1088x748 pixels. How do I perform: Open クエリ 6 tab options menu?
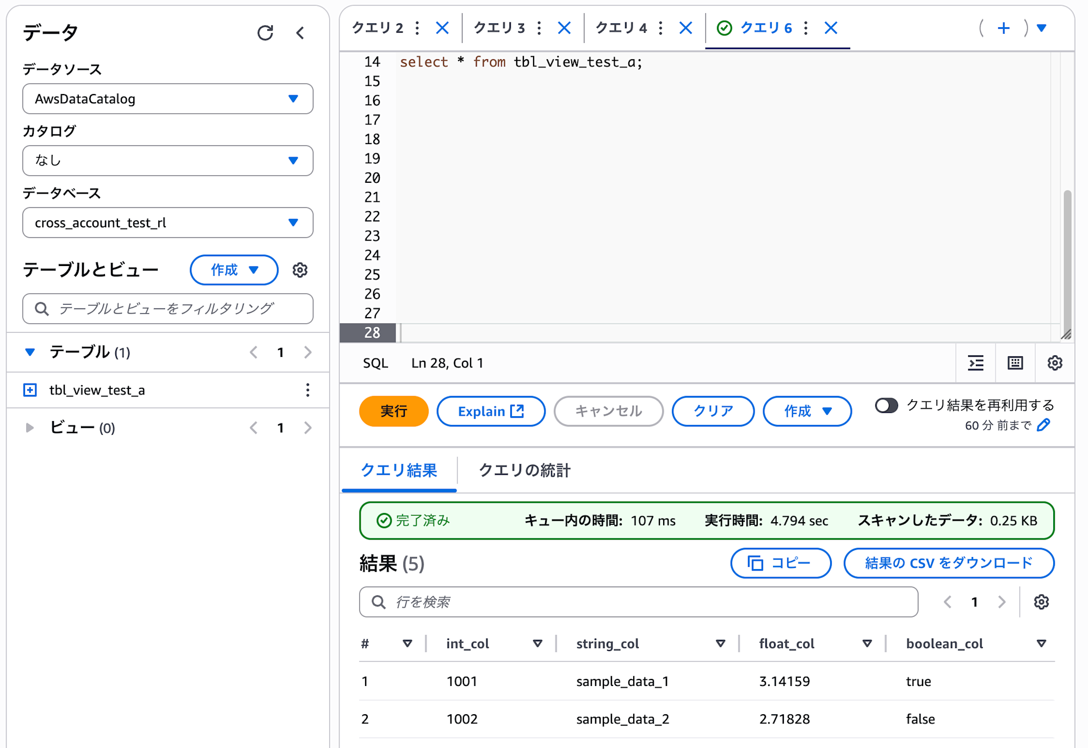click(806, 28)
